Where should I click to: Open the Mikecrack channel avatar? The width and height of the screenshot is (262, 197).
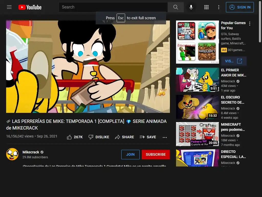[x=12, y=154]
